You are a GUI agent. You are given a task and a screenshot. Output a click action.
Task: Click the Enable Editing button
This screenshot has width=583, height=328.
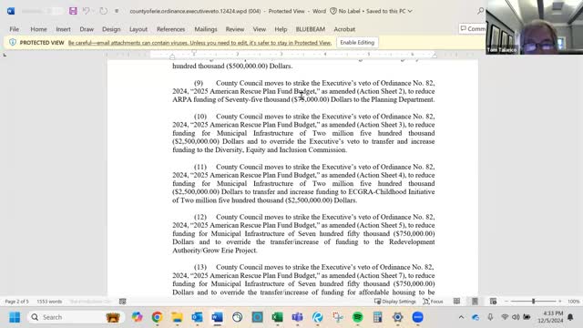357,43
